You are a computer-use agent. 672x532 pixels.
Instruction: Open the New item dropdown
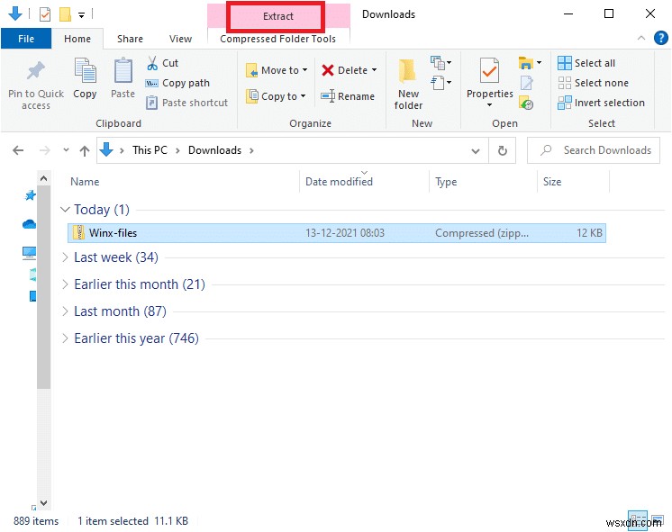441,63
